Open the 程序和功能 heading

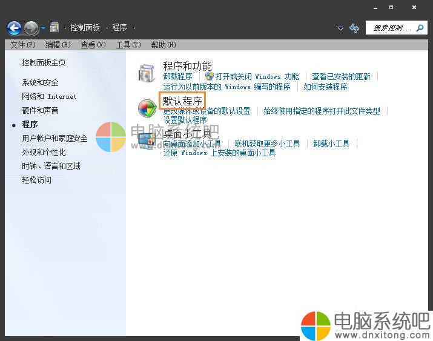coord(187,66)
